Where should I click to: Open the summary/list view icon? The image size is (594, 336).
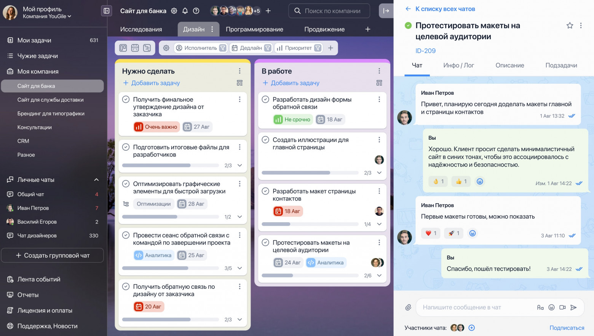coord(147,48)
